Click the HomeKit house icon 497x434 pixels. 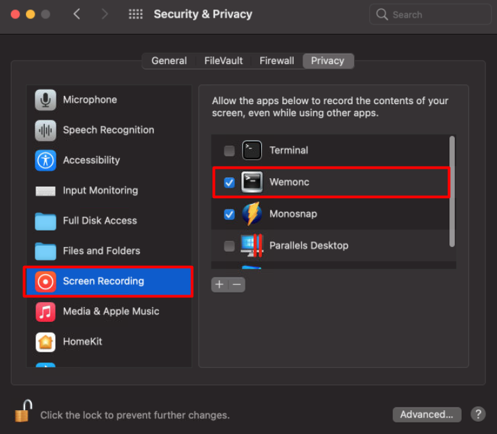point(46,341)
